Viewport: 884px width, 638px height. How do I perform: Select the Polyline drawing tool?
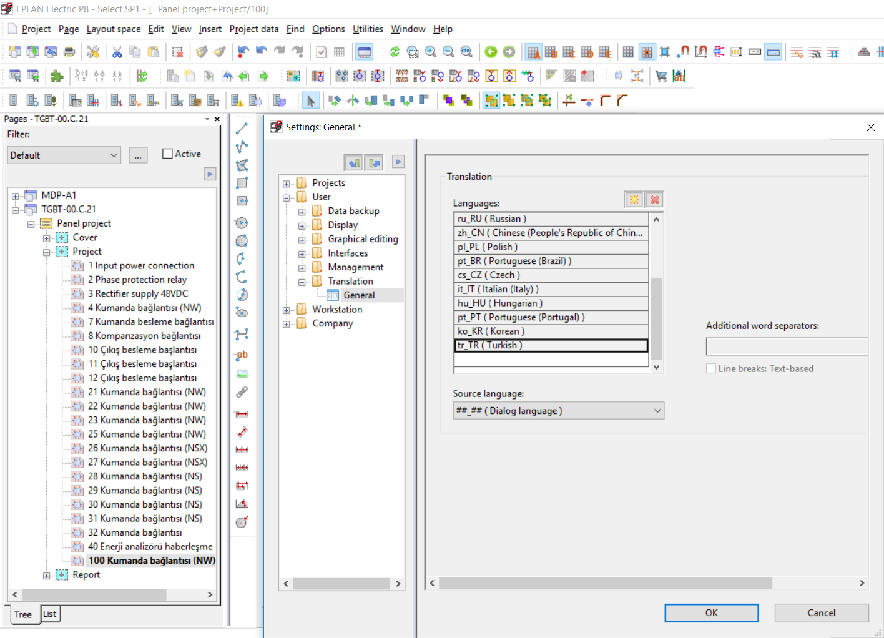(x=242, y=147)
